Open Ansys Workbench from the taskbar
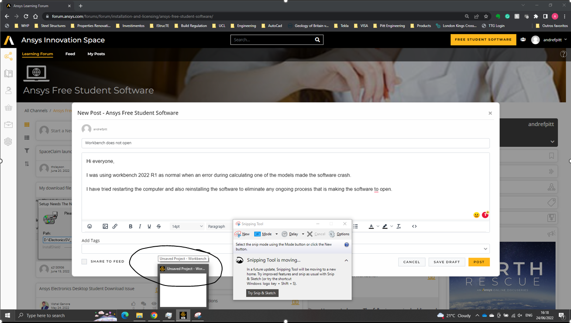Screen dimensions: 571x323 (183, 315)
